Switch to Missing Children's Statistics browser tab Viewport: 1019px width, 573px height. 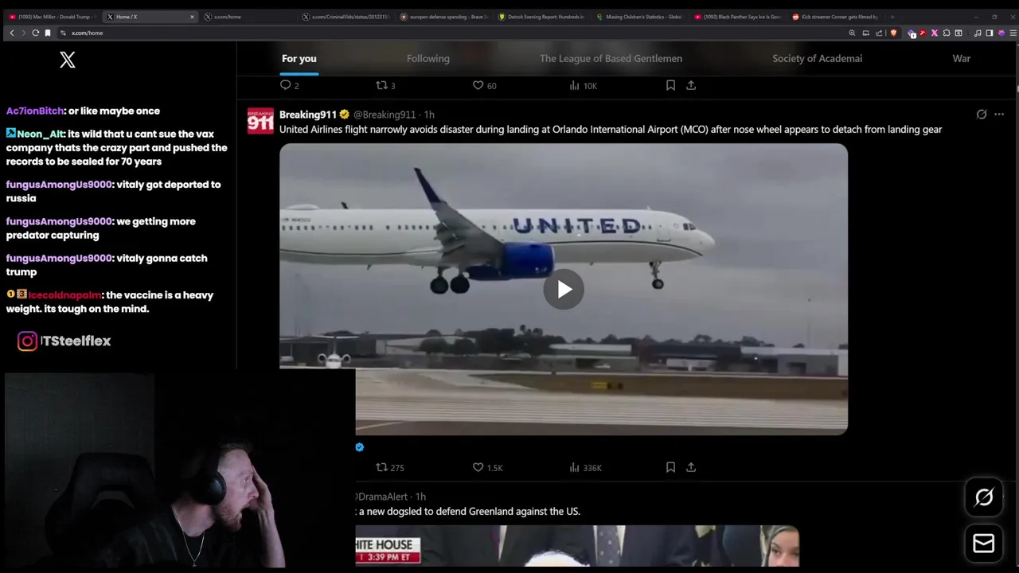tap(638, 17)
